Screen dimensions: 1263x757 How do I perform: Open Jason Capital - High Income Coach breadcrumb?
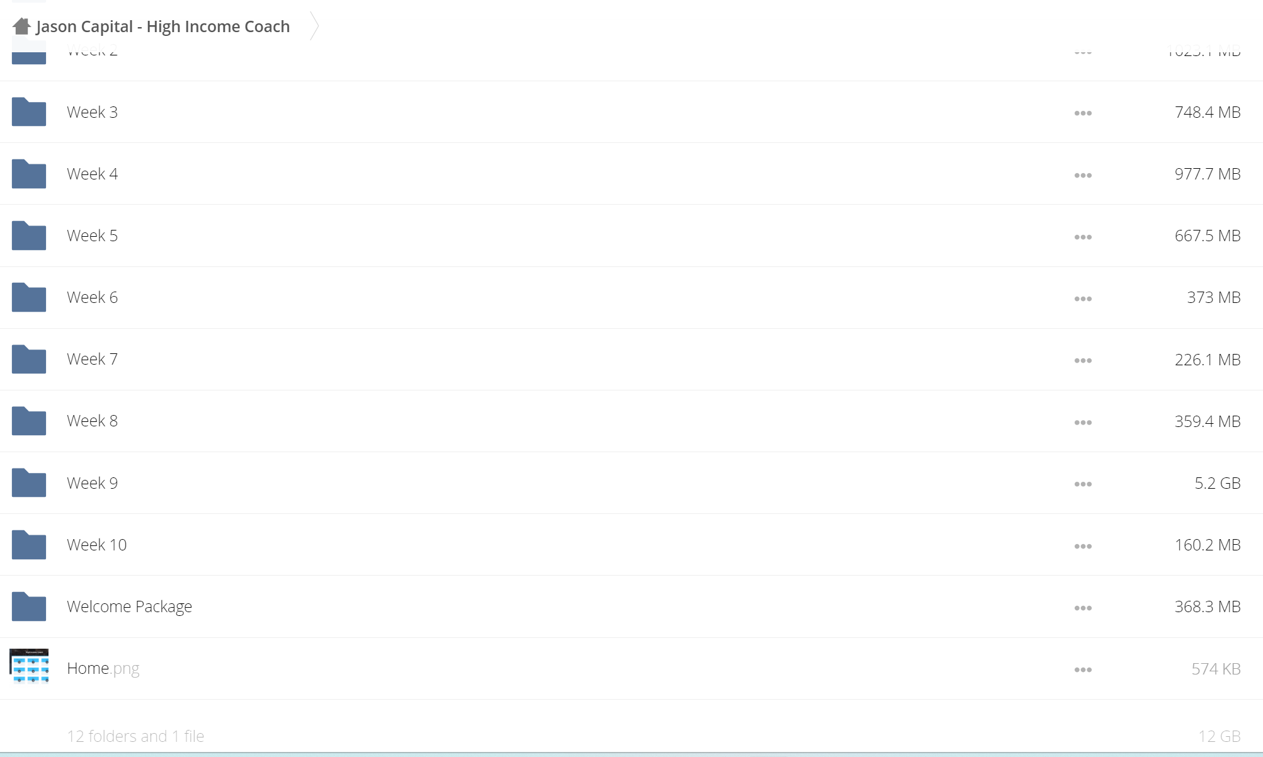(x=163, y=26)
